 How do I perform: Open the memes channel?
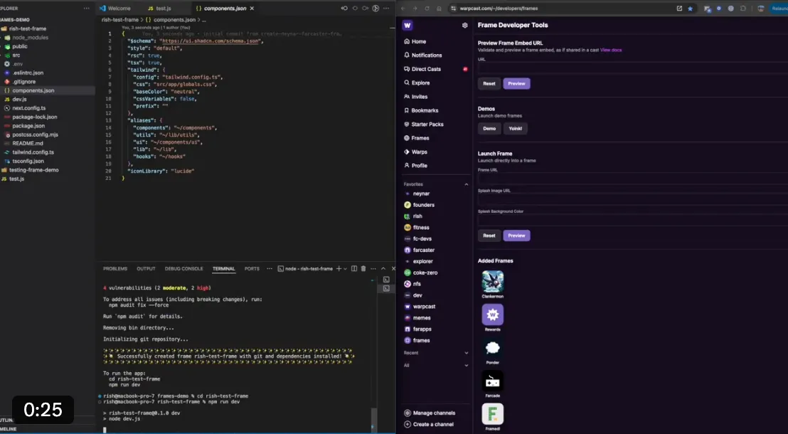click(x=417, y=318)
